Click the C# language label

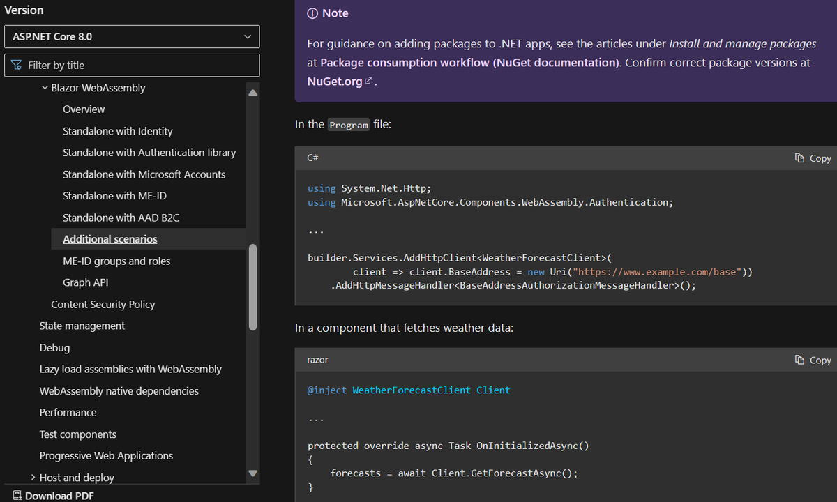point(312,158)
